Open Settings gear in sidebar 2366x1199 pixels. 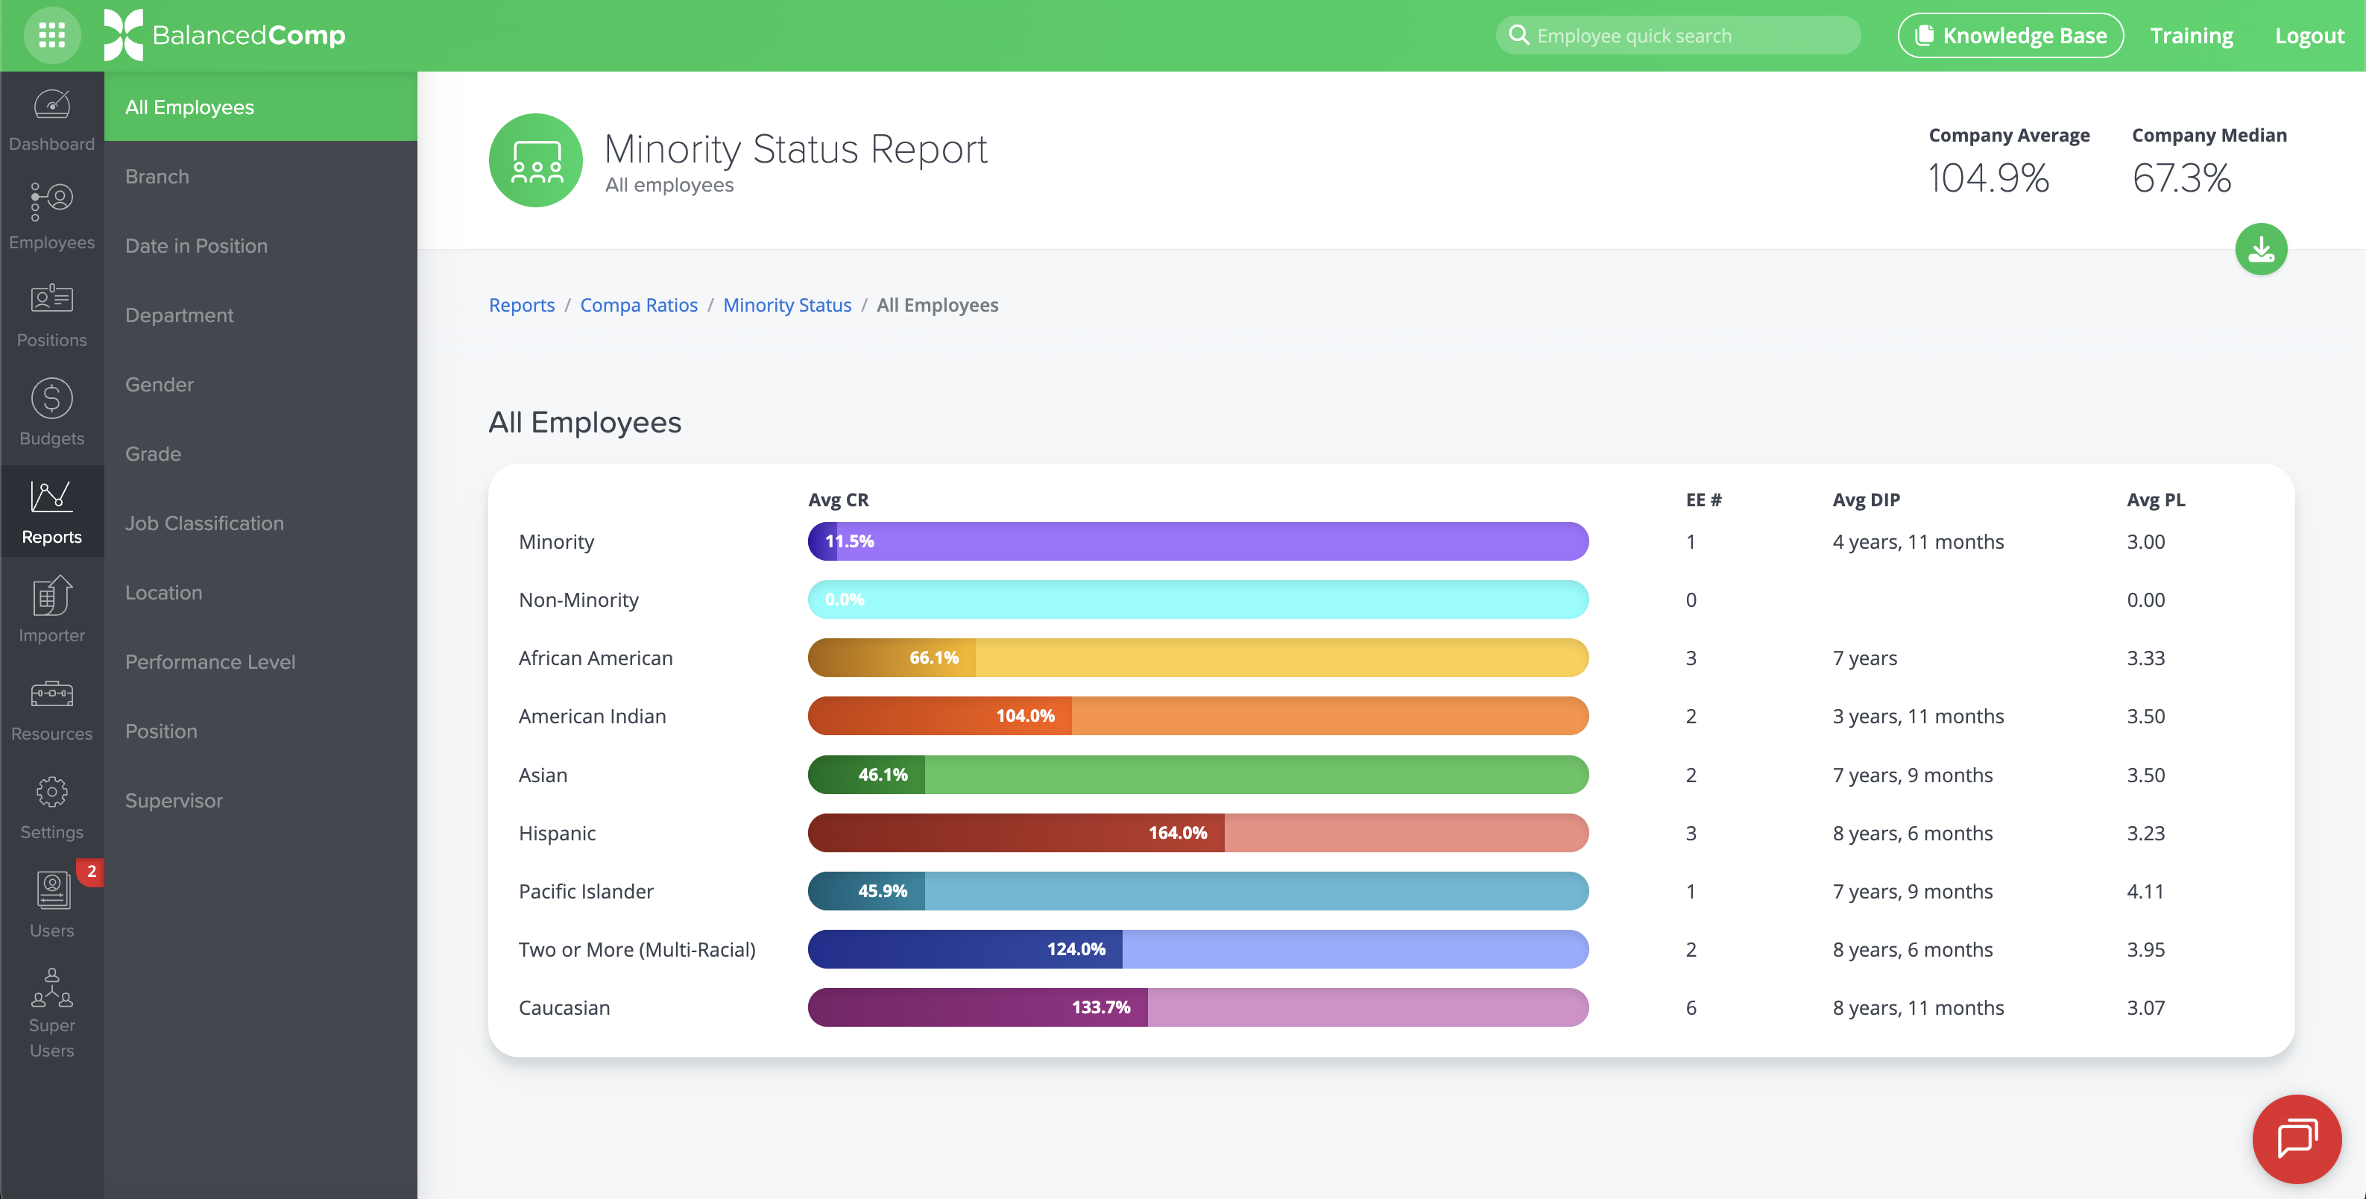[51, 806]
